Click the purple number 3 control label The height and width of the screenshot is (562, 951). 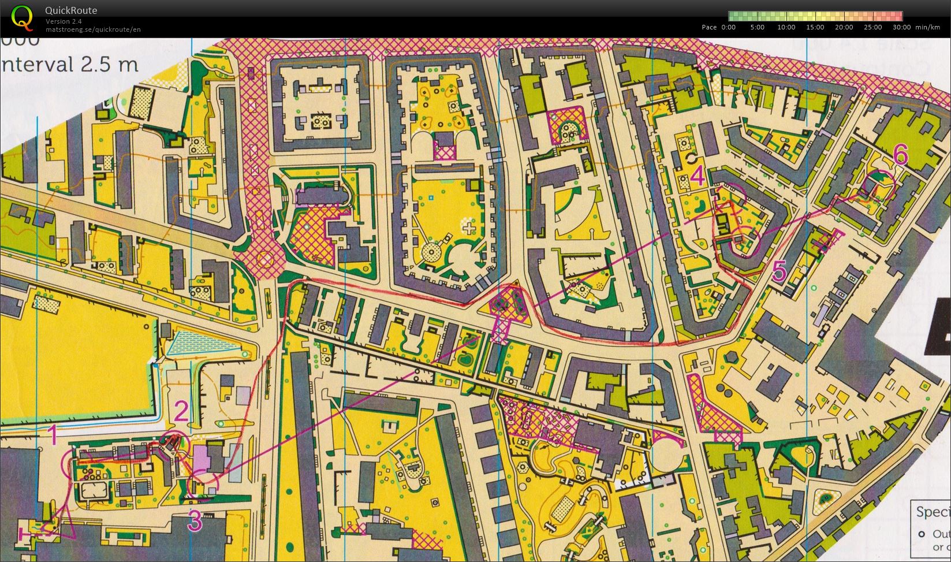point(193,520)
